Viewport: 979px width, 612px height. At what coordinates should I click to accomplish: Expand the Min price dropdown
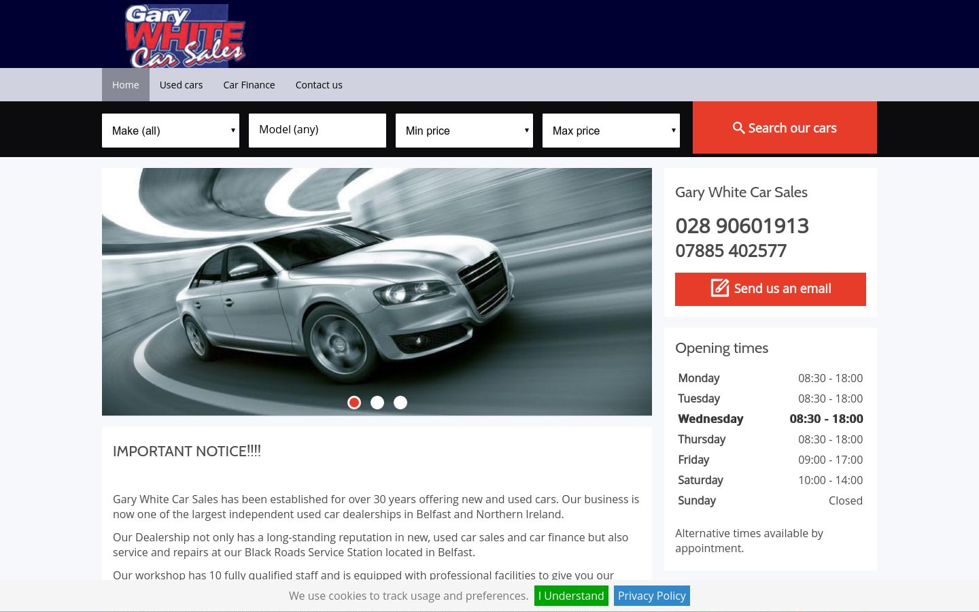click(x=464, y=131)
